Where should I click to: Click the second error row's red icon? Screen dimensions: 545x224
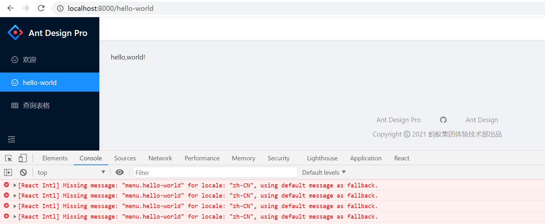pos(6,195)
